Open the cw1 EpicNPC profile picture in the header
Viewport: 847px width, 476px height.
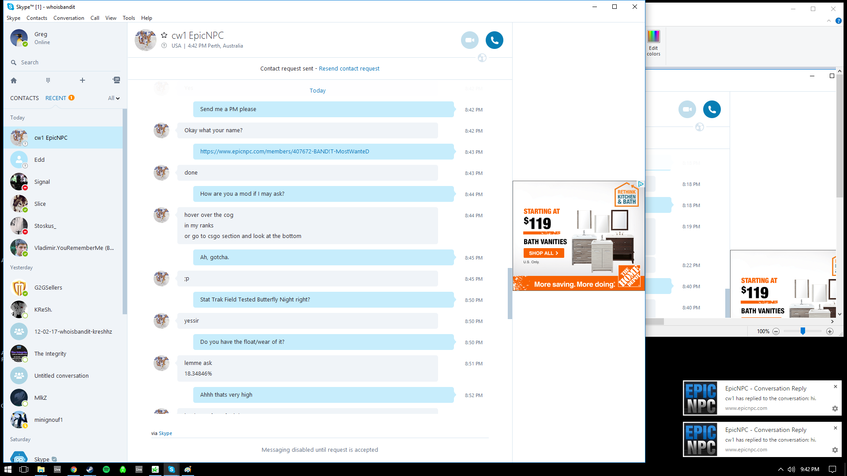coord(146,40)
